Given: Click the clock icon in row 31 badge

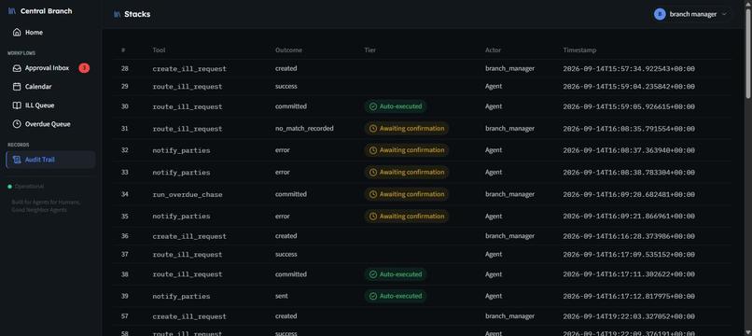Looking at the screenshot, I should pos(372,129).
